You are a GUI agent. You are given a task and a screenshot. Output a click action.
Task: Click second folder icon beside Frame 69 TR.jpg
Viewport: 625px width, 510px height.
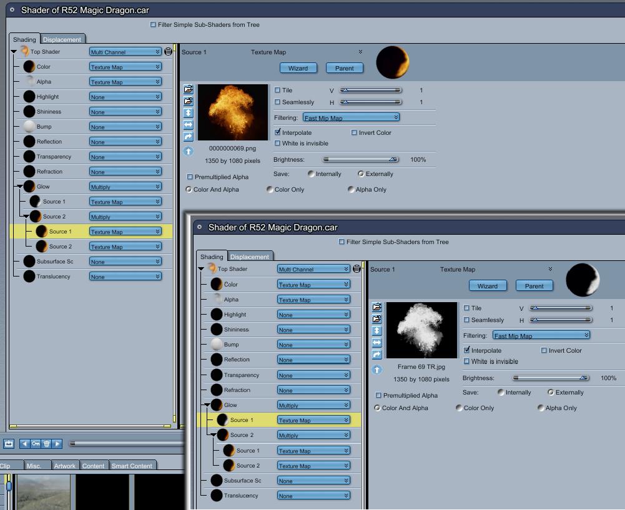(x=376, y=319)
